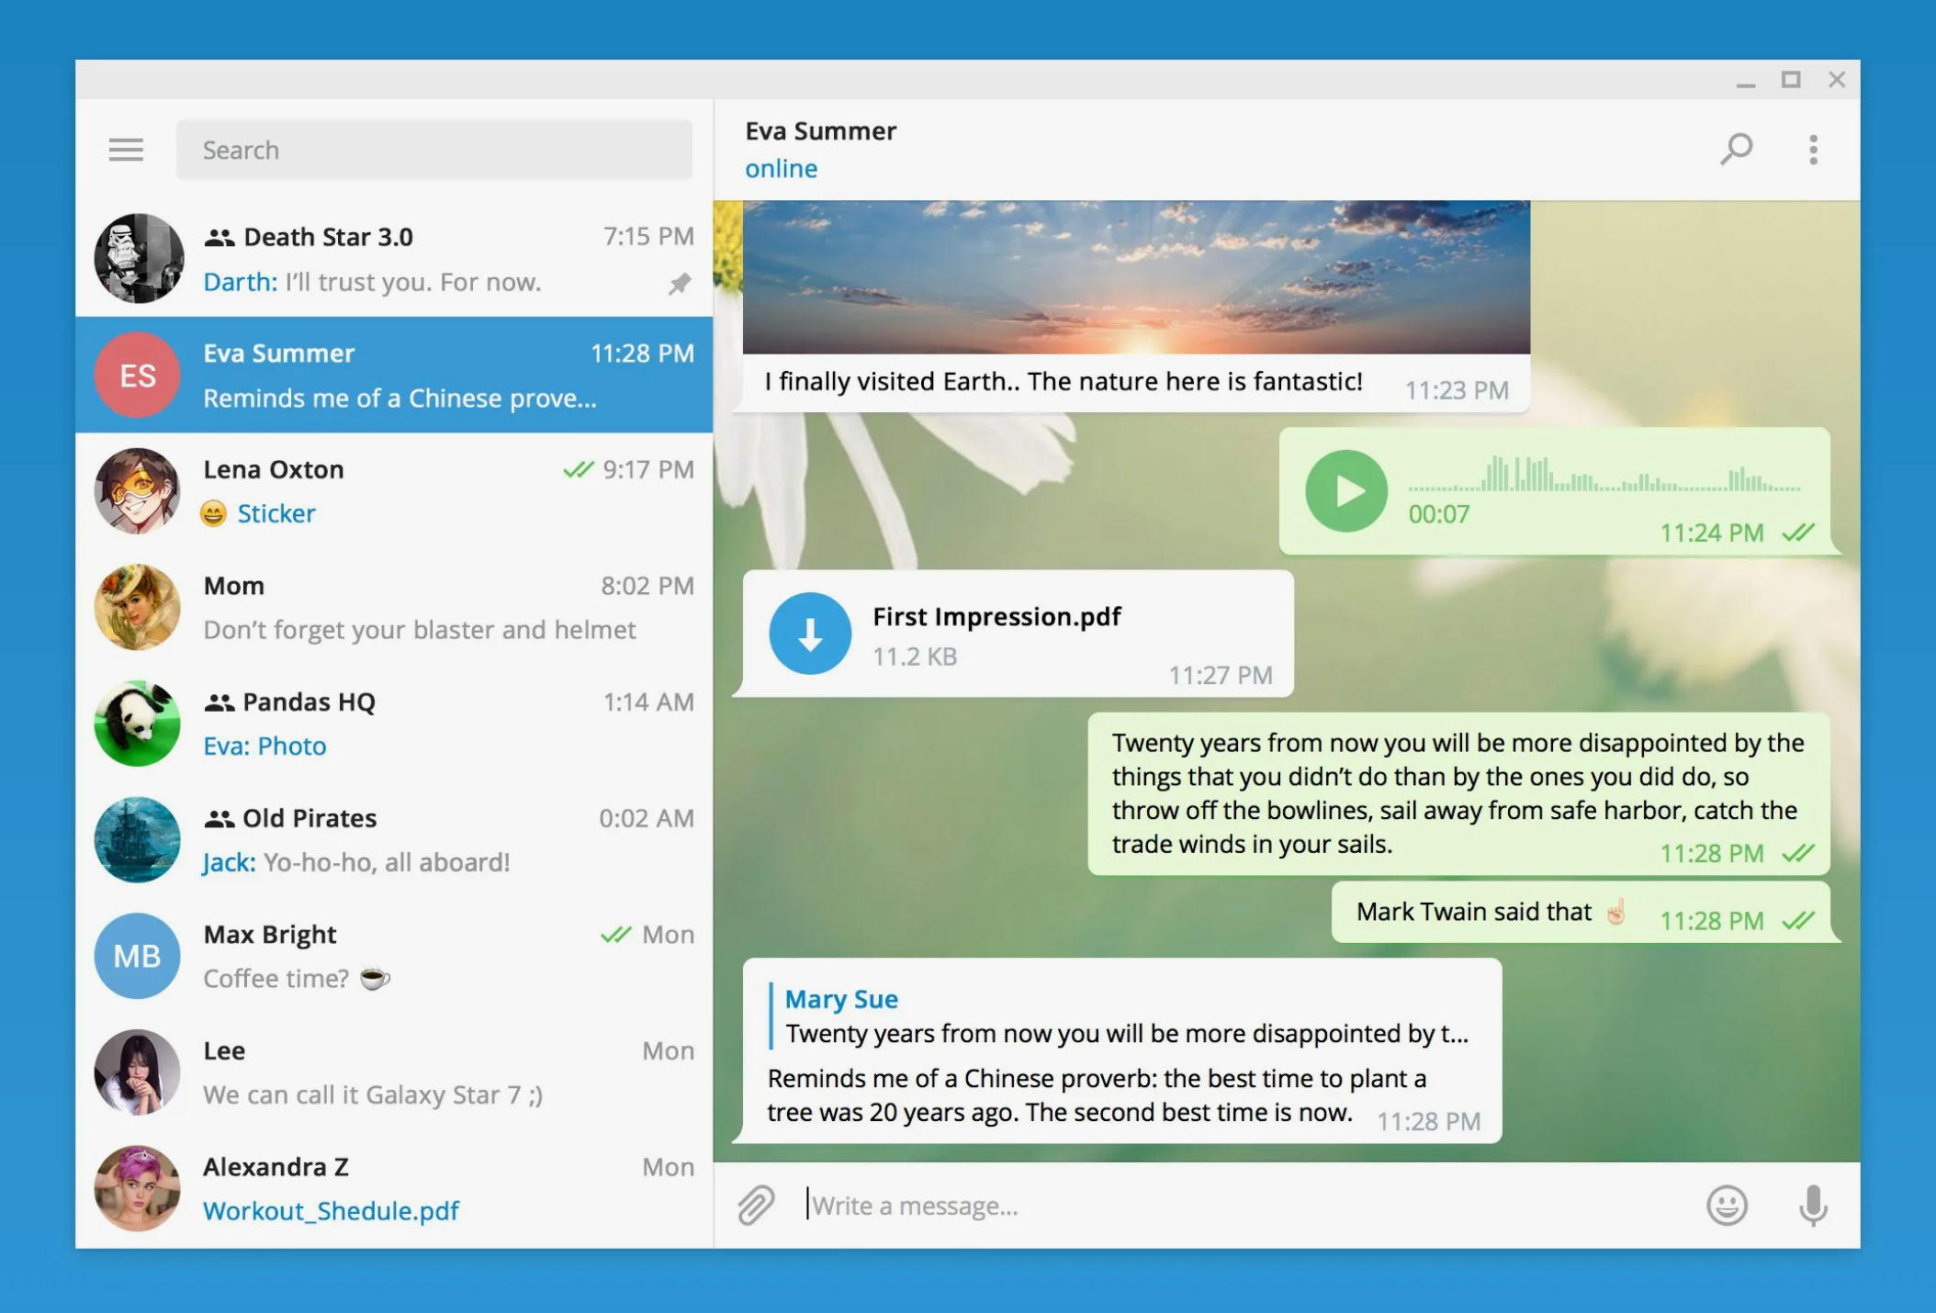The height and width of the screenshot is (1313, 1936).
Task: Click the emoji smiley face icon
Action: (1727, 1203)
